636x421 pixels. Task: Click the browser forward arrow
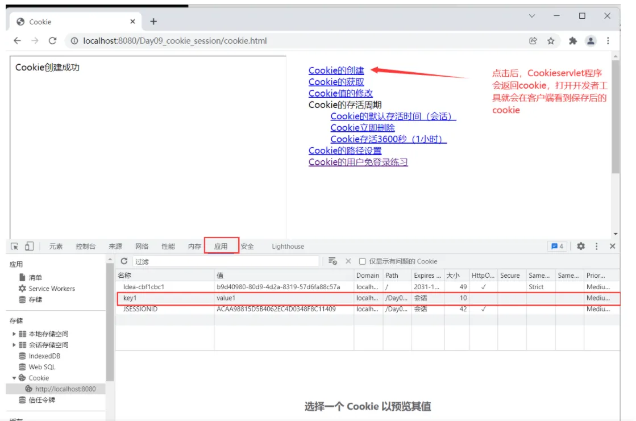(x=35, y=40)
